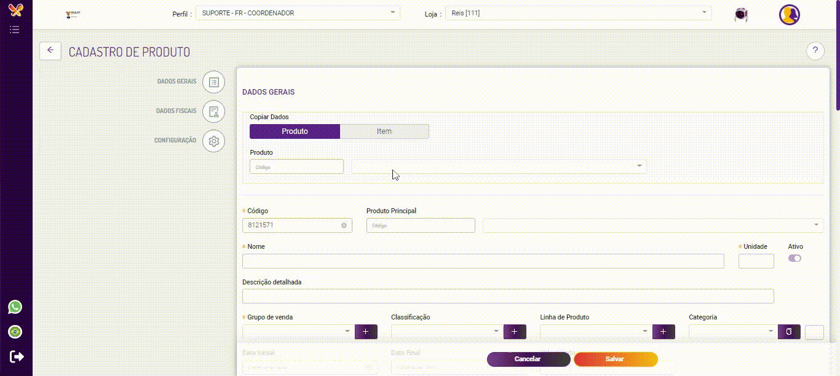
Task: Open the Classificação dropdown
Action: point(446,332)
